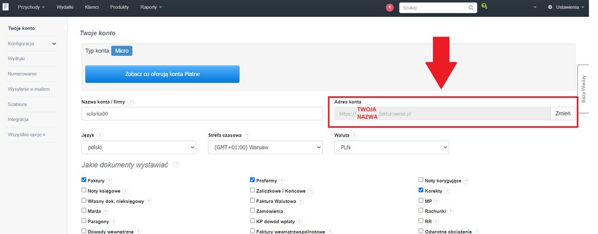Click help icon next to Marża
This screenshot has height=234, width=598.
tap(105, 211)
